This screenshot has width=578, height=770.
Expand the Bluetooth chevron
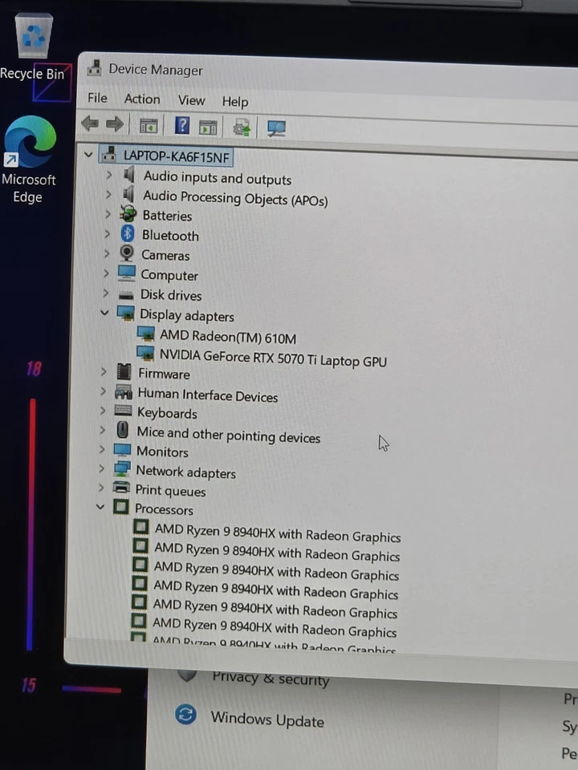[x=107, y=233]
